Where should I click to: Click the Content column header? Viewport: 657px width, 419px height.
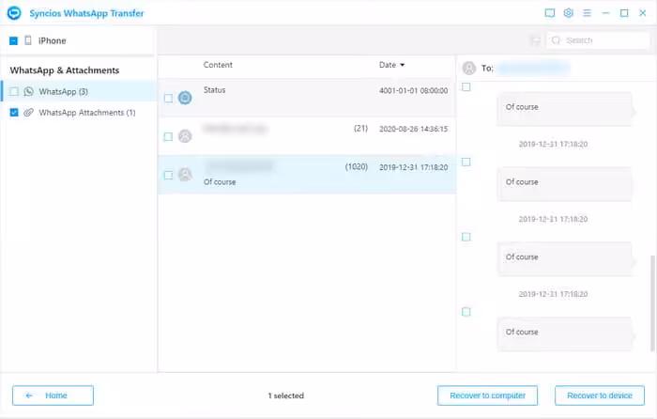218,65
